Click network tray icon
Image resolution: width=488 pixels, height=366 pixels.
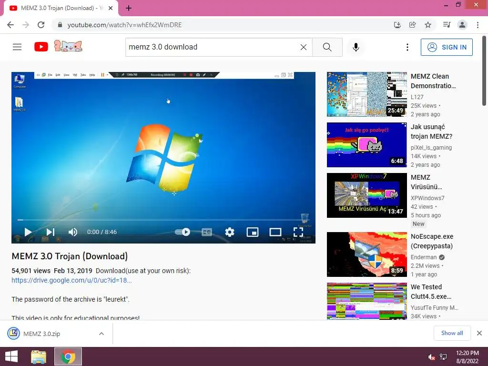(x=443, y=357)
